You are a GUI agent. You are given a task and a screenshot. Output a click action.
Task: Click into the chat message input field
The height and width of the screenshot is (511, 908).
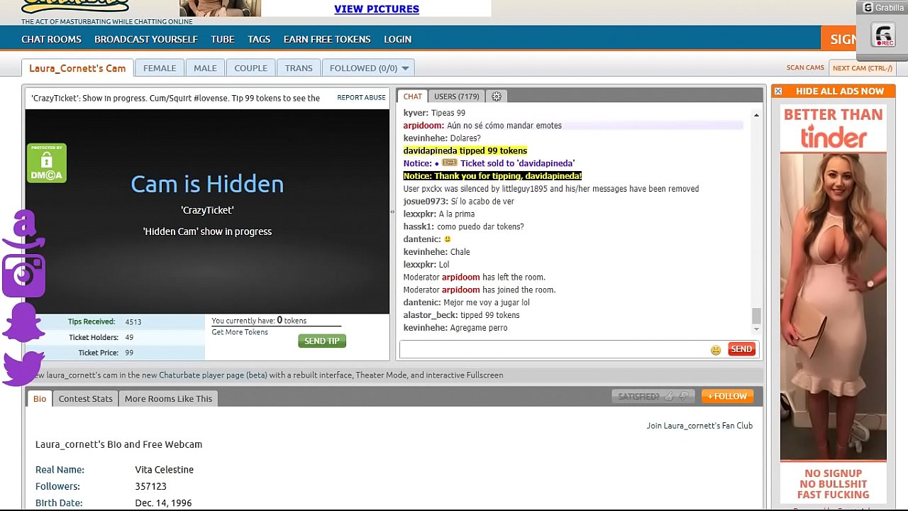[x=553, y=349]
